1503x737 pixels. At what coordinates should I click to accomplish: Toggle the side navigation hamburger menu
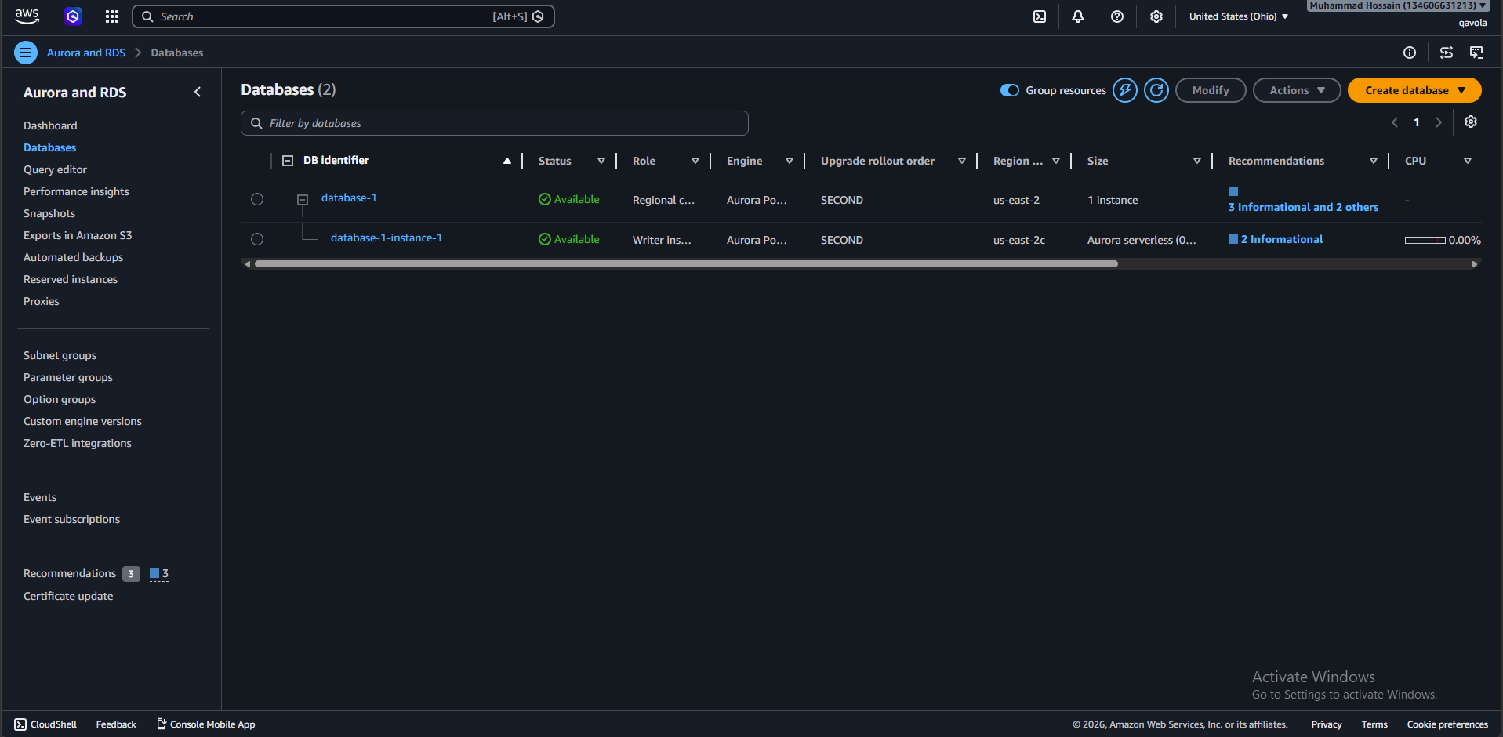point(26,53)
